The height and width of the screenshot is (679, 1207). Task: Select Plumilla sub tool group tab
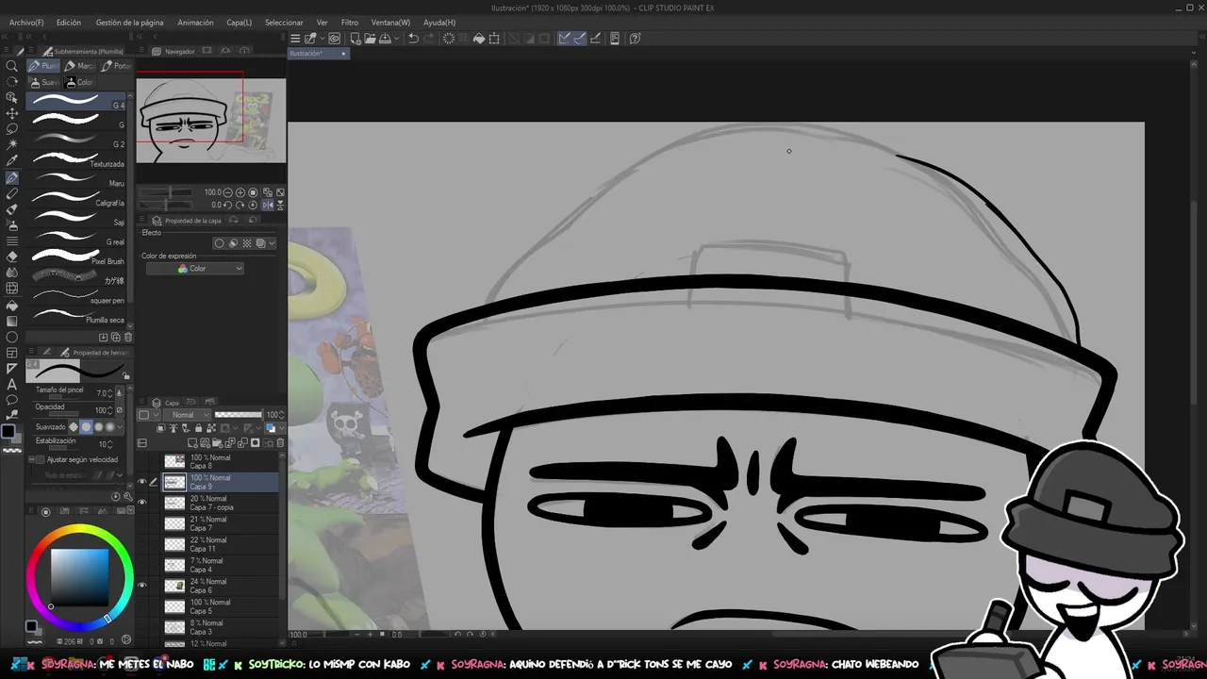point(42,66)
